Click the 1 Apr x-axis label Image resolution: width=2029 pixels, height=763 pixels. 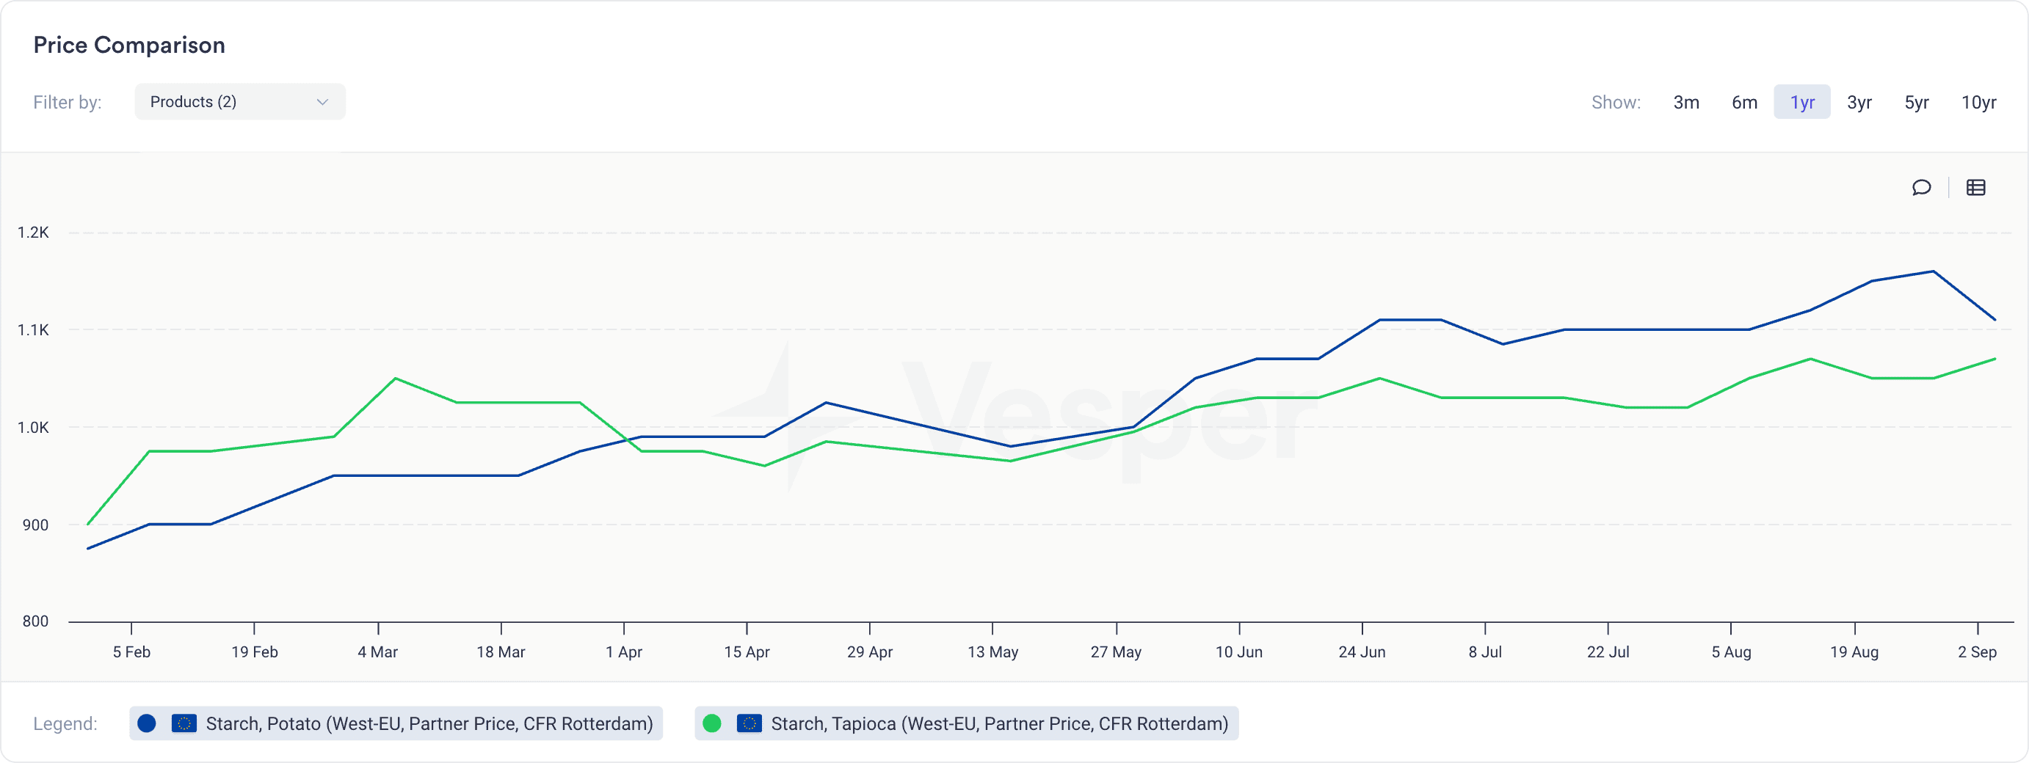(x=624, y=652)
